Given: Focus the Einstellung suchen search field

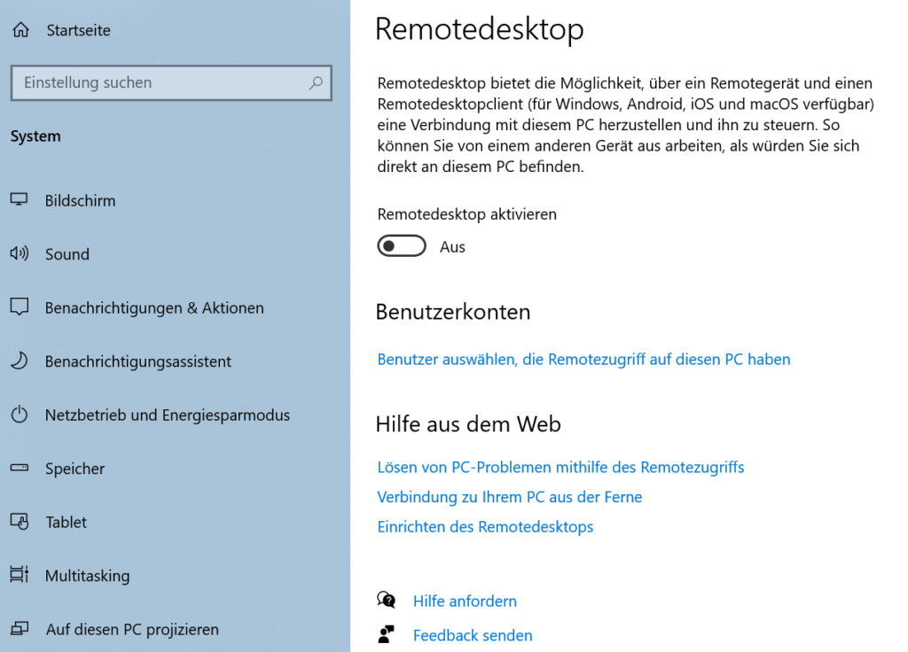Looking at the screenshot, I should click(x=160, y=83).
